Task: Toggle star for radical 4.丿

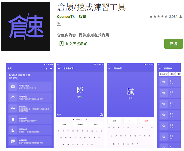Action: click(164, 115)
